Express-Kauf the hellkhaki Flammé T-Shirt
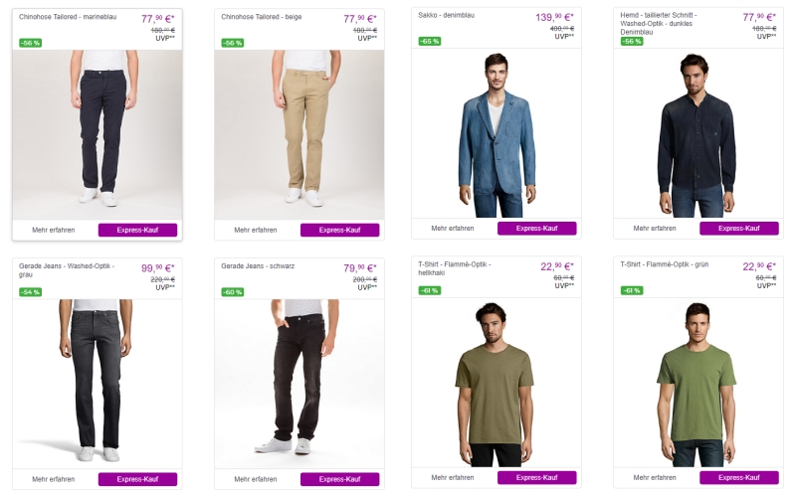 [x=536, y=478]
